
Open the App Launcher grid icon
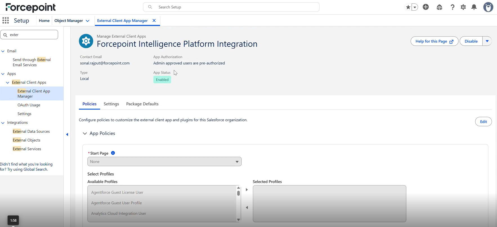6,21
